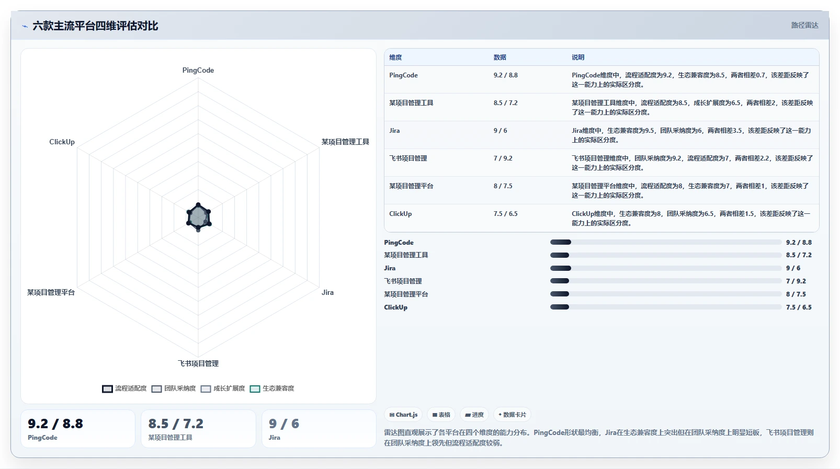Select the 某项目管理工具 8.5 / 7.2 data card
This screenshot has height=469, width=840.
[198, 429]
